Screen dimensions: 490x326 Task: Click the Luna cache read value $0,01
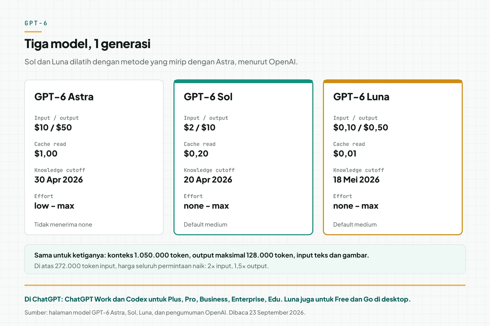tap(345, 153)
